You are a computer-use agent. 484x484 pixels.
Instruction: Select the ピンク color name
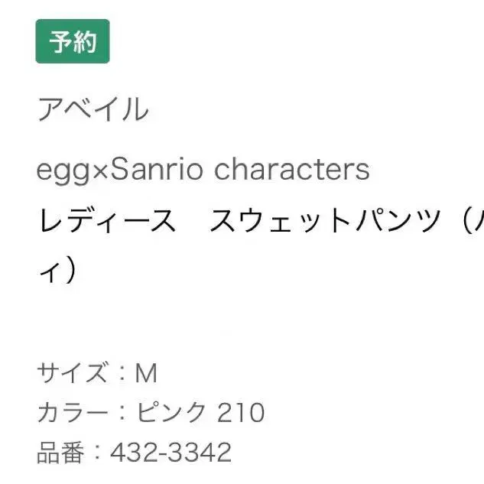pyautogui.click(x=171, y=412)
